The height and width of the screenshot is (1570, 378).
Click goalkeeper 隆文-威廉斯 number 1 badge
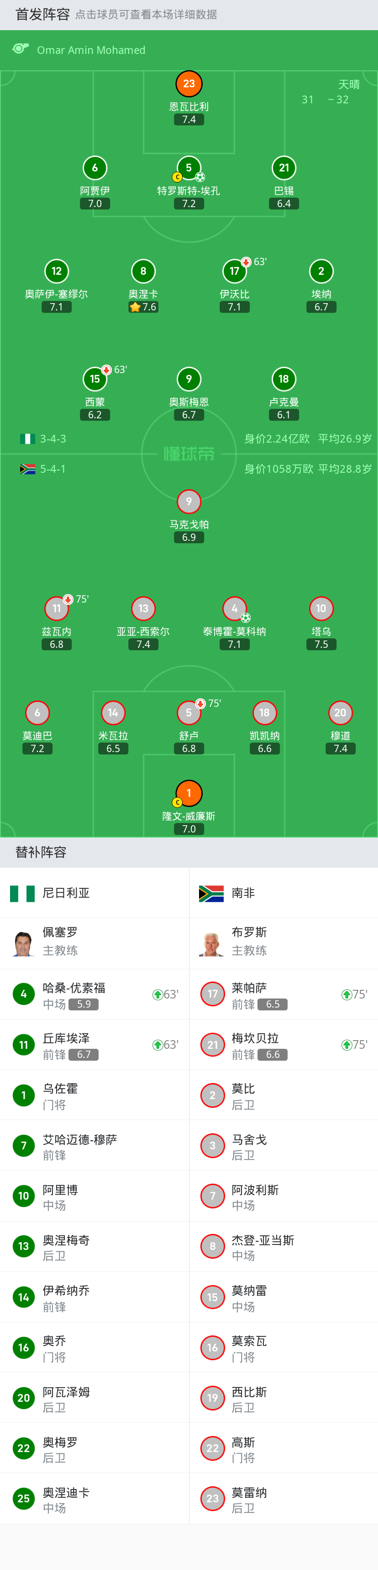tap(189, 793)
